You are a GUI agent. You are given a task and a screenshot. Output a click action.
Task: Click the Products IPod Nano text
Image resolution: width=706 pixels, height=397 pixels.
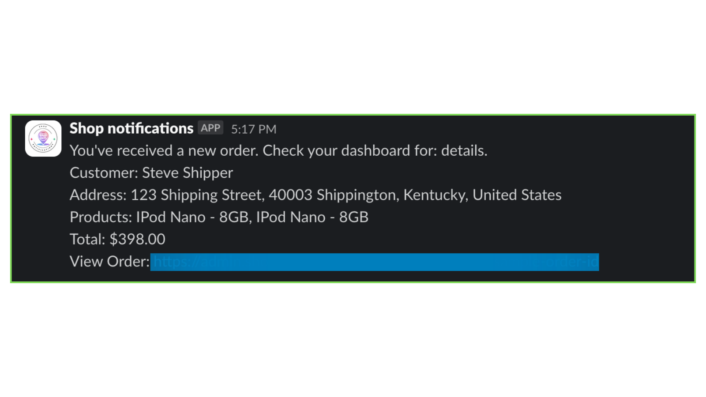click(x=219, y=217)
